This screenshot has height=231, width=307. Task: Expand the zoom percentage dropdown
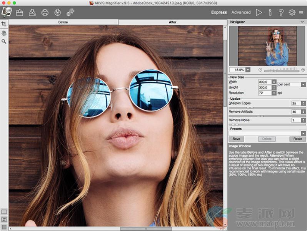pos(247,70)
